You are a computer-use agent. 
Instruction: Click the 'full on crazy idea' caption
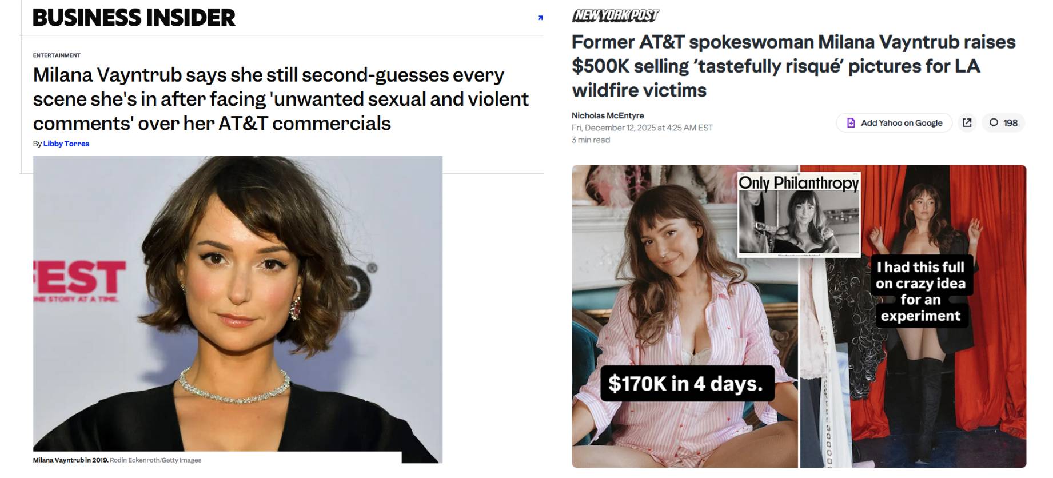(920, 292)
